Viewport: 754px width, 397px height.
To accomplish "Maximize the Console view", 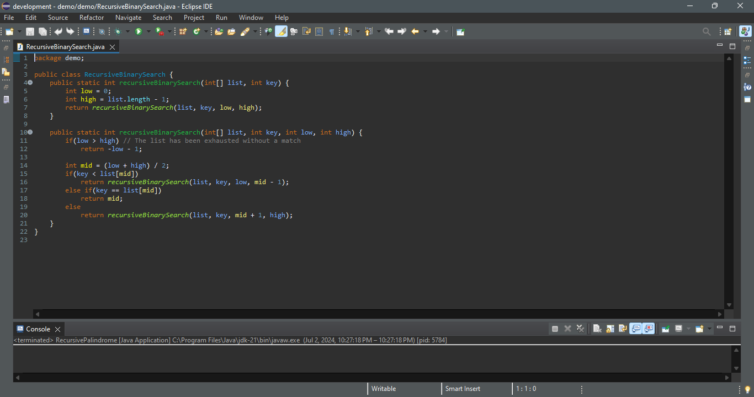I will (732, 329).
